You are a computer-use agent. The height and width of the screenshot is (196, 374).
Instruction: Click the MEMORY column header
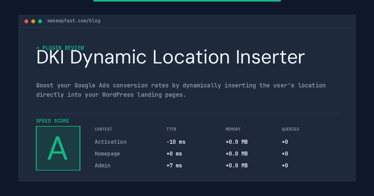click(233, 129)
